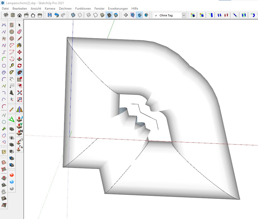Toggle the Monochrome face style
This screenshot has height=219, width=258.
click(116, 15)
